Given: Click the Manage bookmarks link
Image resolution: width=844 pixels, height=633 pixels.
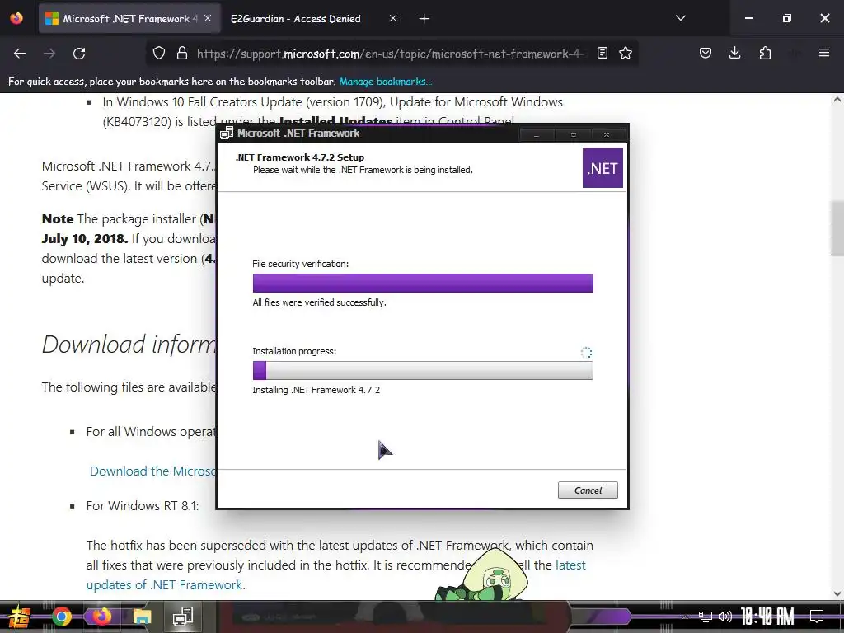Looking at the screenshot, I should 386,82.
